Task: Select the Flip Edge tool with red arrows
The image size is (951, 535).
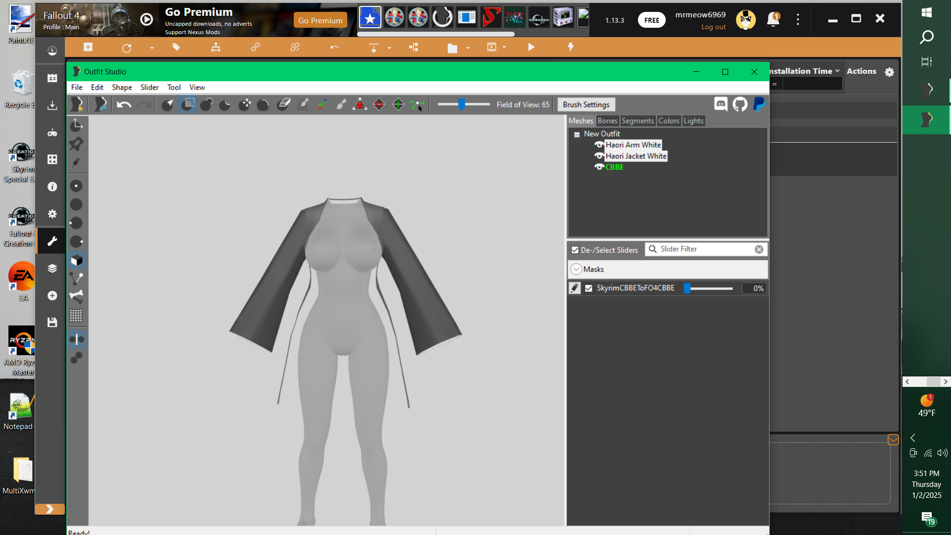Action: point(379,105)
